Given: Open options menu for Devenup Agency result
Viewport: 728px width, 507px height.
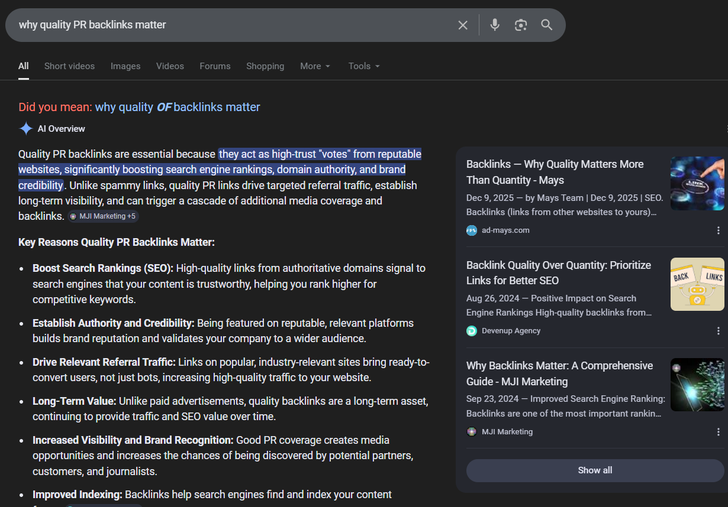Looking at the screenshot, I should tap(719, 331).
